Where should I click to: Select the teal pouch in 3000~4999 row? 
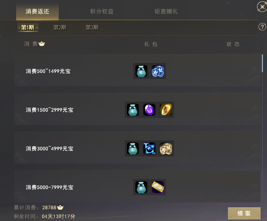[133, 148]
